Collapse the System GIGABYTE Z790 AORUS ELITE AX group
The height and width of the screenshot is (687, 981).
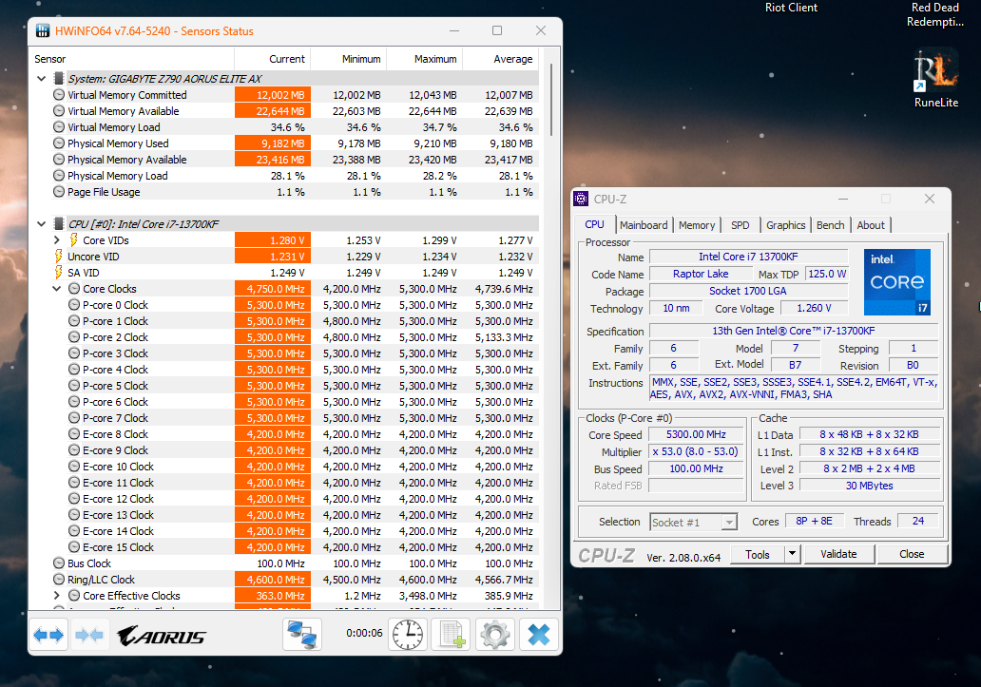click(41, 78)
